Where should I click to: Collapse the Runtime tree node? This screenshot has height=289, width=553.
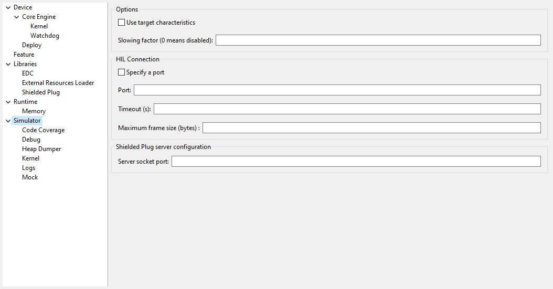8,102
